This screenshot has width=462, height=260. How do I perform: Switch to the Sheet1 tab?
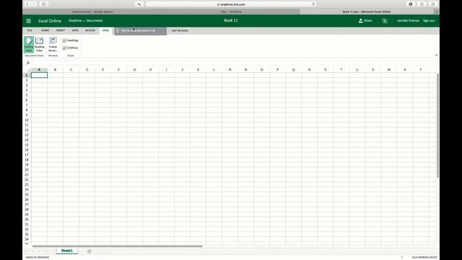point(67,251)
